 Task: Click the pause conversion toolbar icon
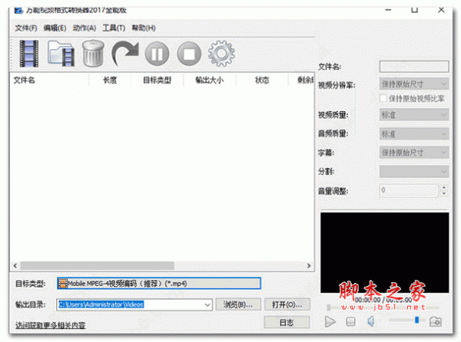[x=157, y=54]
